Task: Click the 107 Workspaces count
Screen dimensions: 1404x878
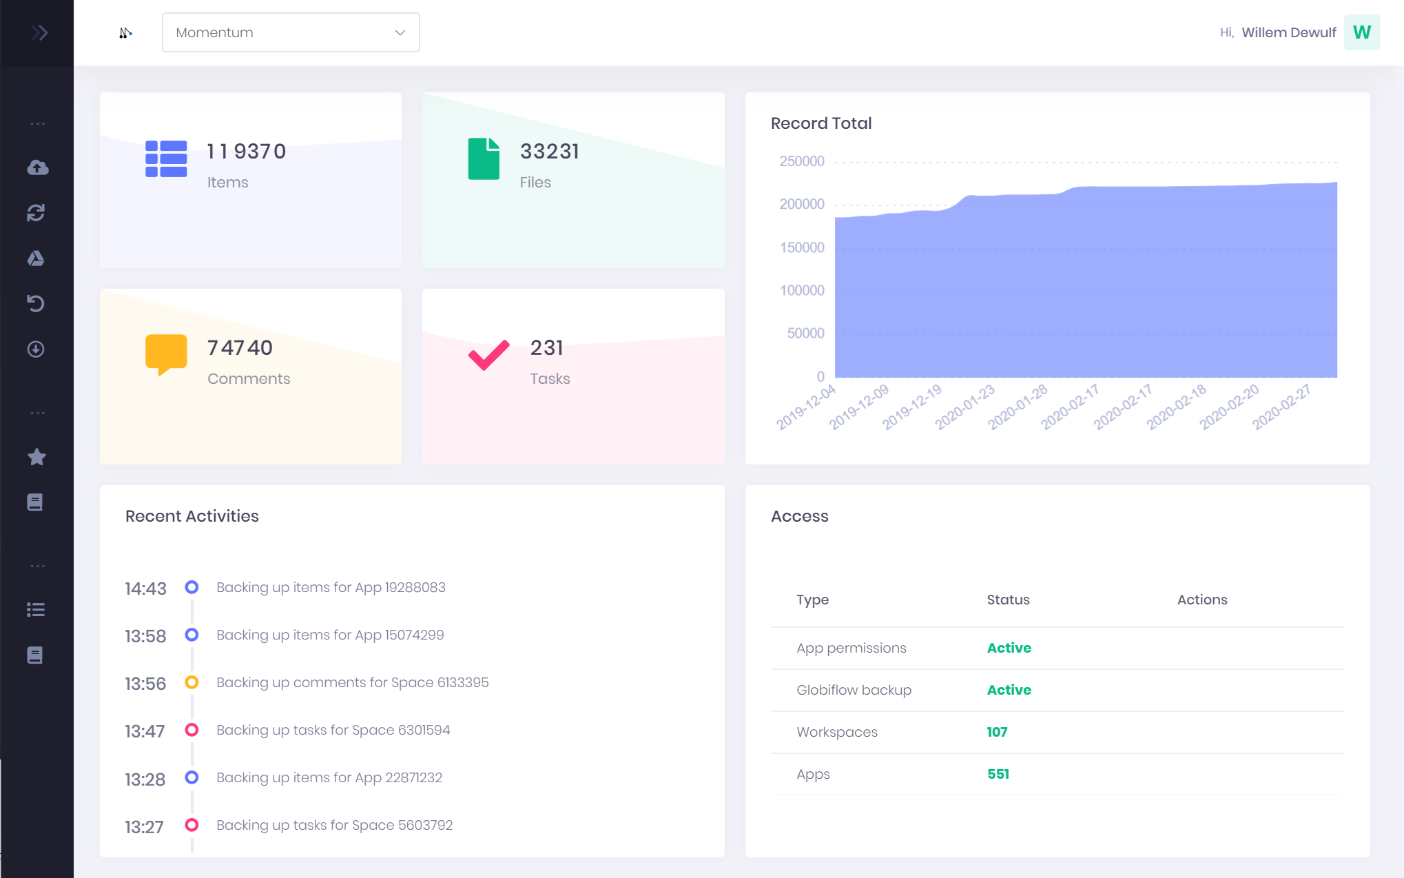Action: (x=997, y=732)
